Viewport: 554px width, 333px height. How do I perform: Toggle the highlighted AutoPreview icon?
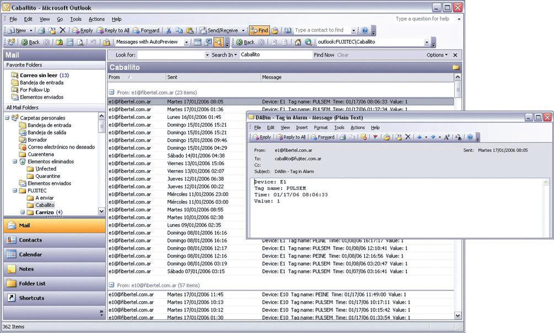[x=218, y=42]
